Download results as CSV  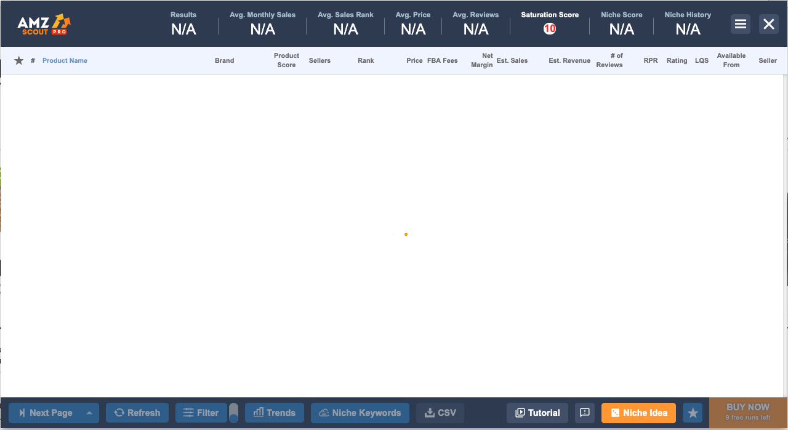(x=440, y=413)
